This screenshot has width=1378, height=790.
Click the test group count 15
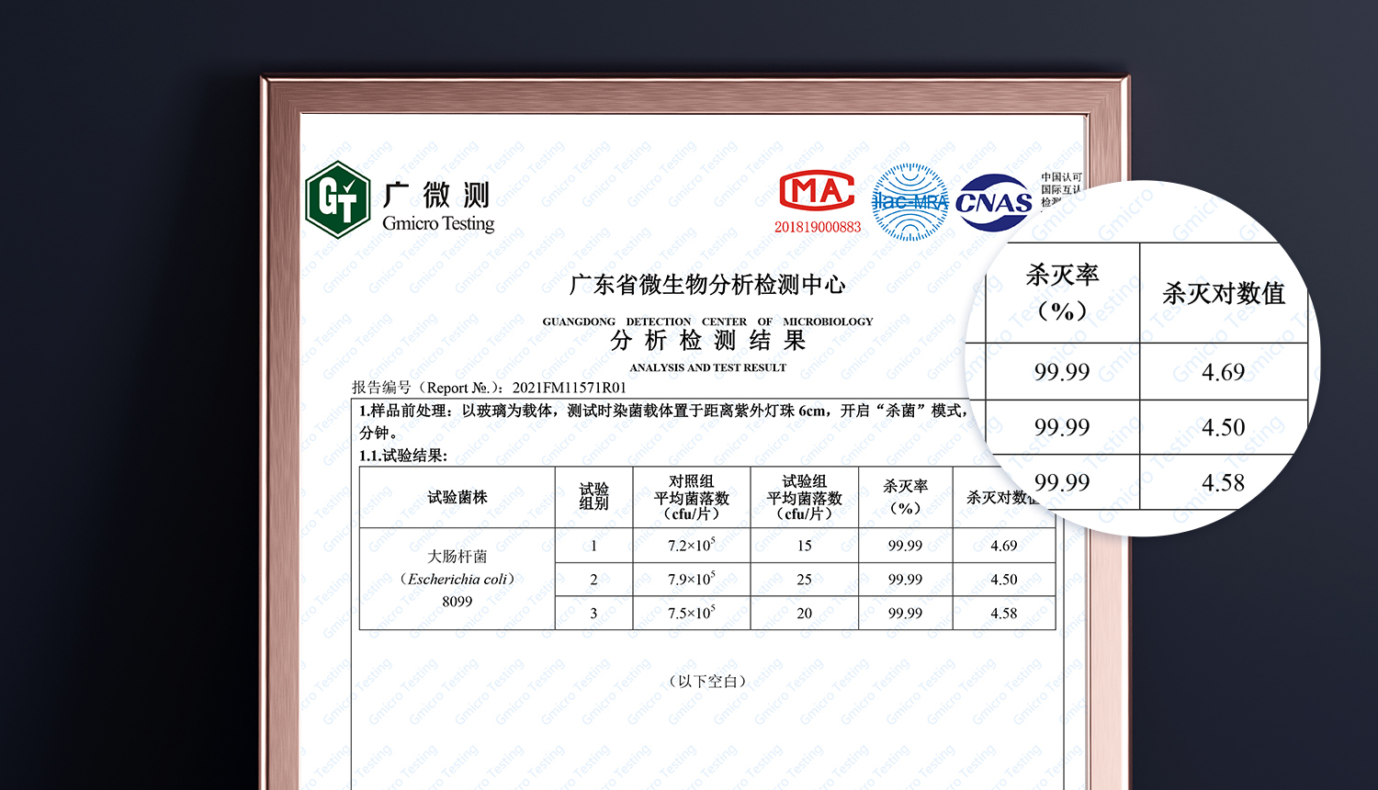[804, 546]
